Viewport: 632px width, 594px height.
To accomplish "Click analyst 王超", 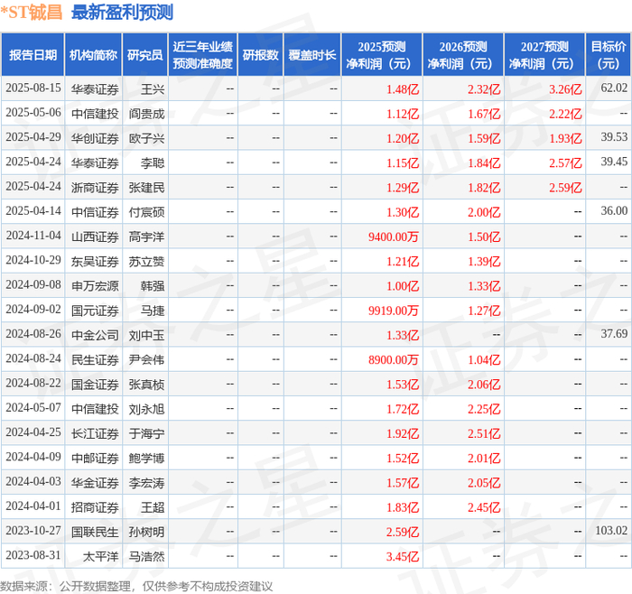I will tap(153, 507).
